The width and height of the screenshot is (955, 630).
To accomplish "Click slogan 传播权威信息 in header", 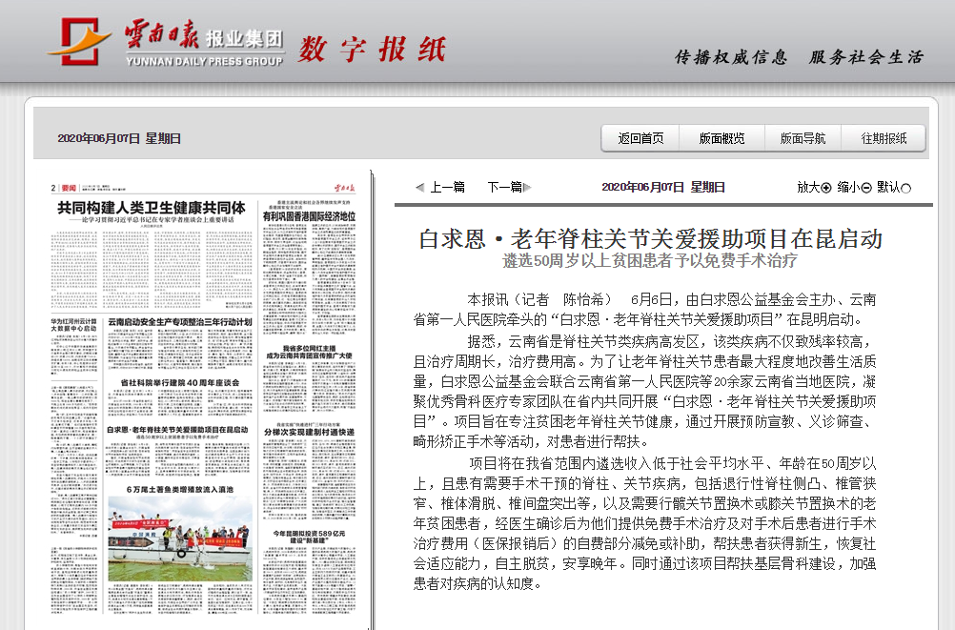I will 731,57.
